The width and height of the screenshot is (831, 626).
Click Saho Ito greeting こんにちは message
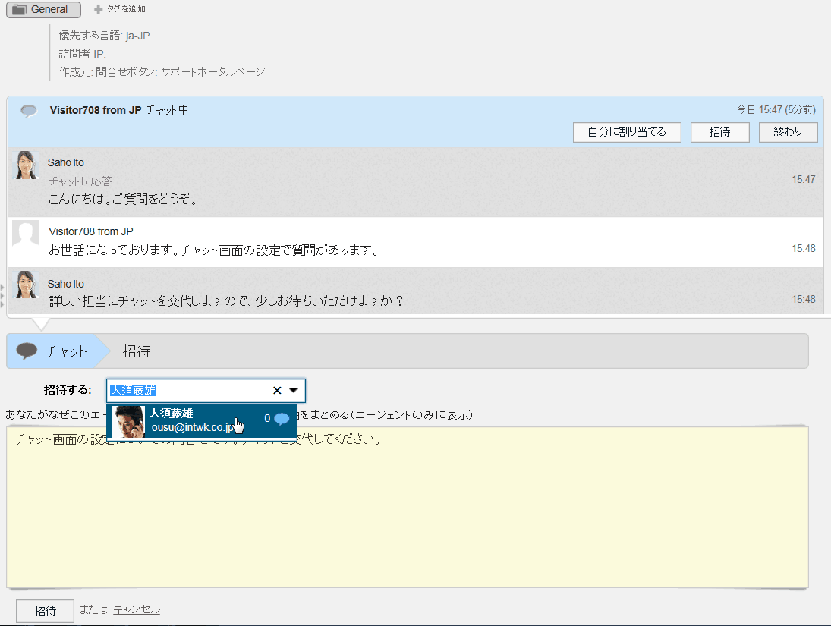[x=123, y=200]
